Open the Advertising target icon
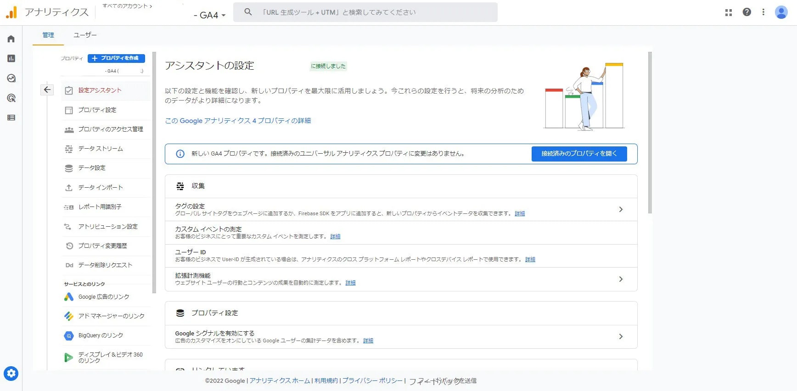 point(11,98)
